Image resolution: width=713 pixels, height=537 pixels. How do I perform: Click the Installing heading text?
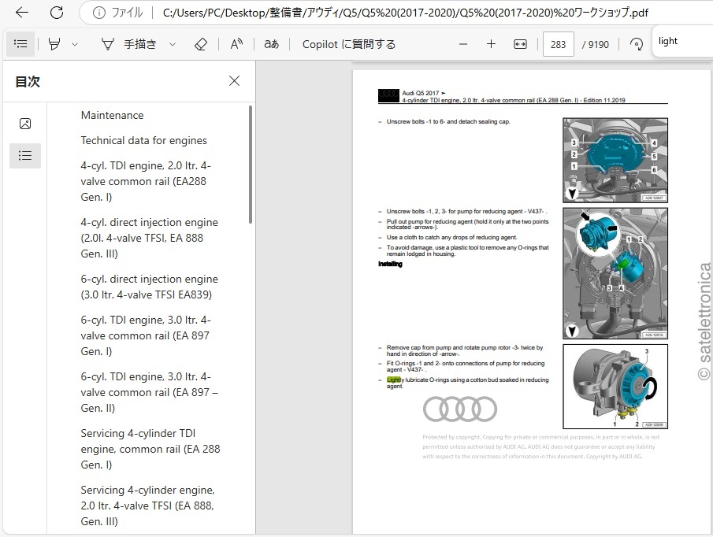390,265
